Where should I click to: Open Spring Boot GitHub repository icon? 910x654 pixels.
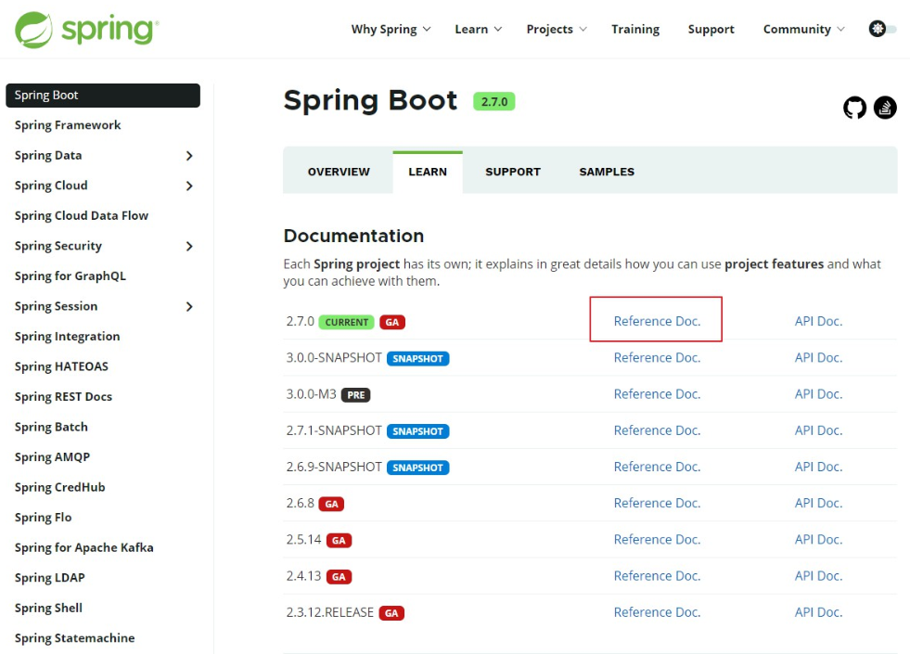pyautogui.click(x=854, y=108)
